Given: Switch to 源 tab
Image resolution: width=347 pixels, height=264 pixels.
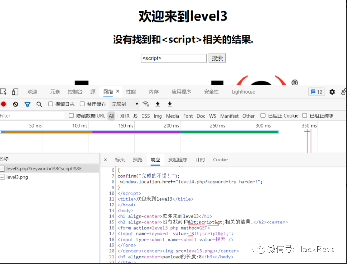Looking at the screenshot, I should point(93,92).
